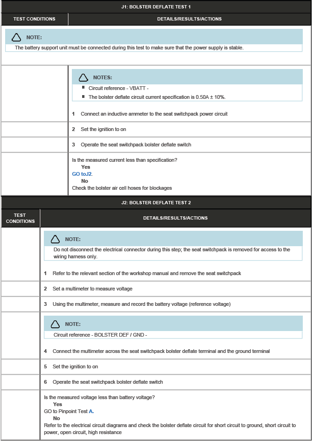Image resolution: width=314 pixels, height=442 pixels.
Task: Click the step to remove the seat switchpack
Action: tap(147, 273)
